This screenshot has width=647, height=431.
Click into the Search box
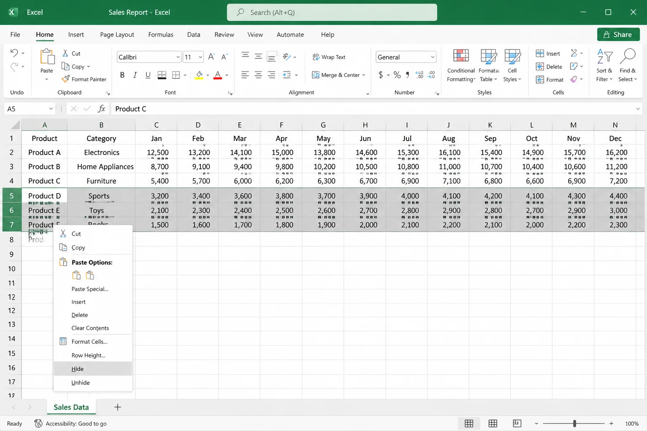point(332,12)
